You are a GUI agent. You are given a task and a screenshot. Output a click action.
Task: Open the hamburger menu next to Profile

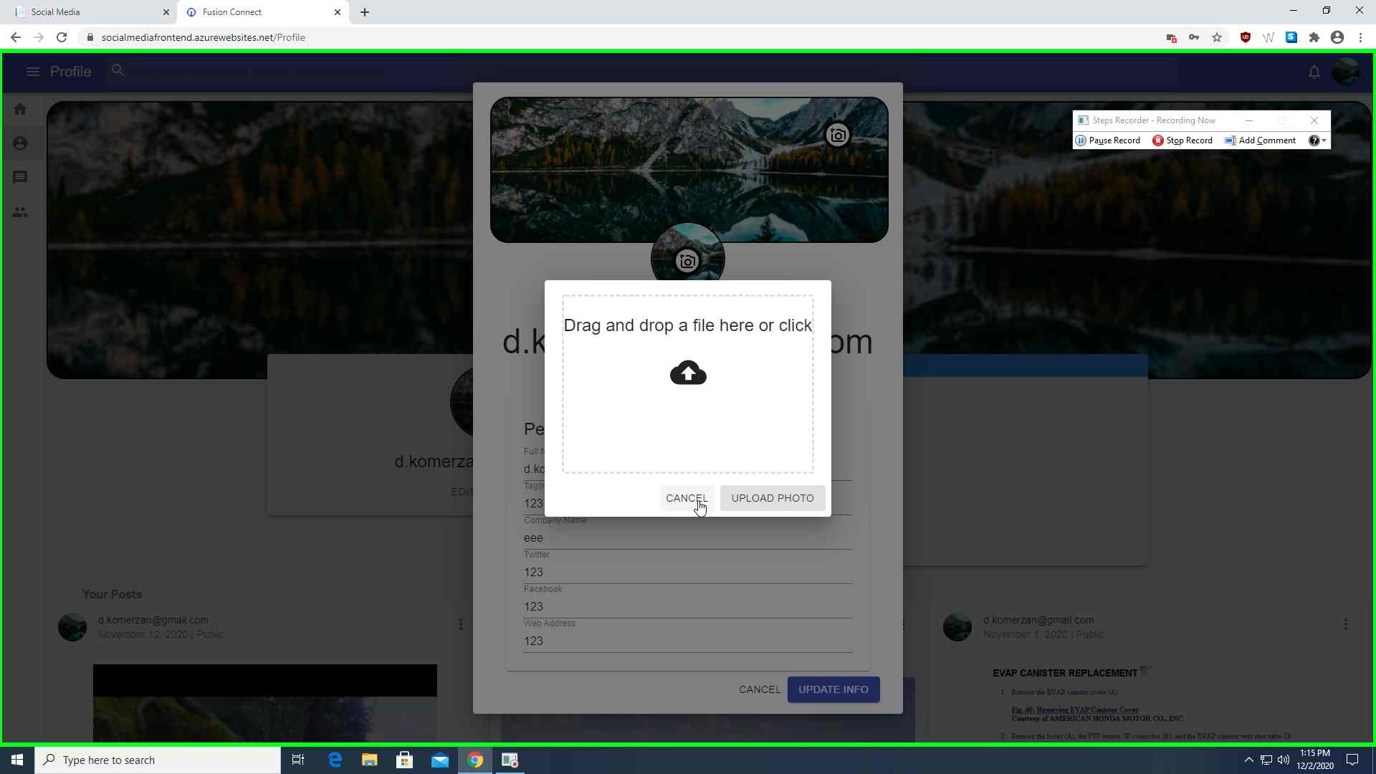coord(32,72)
